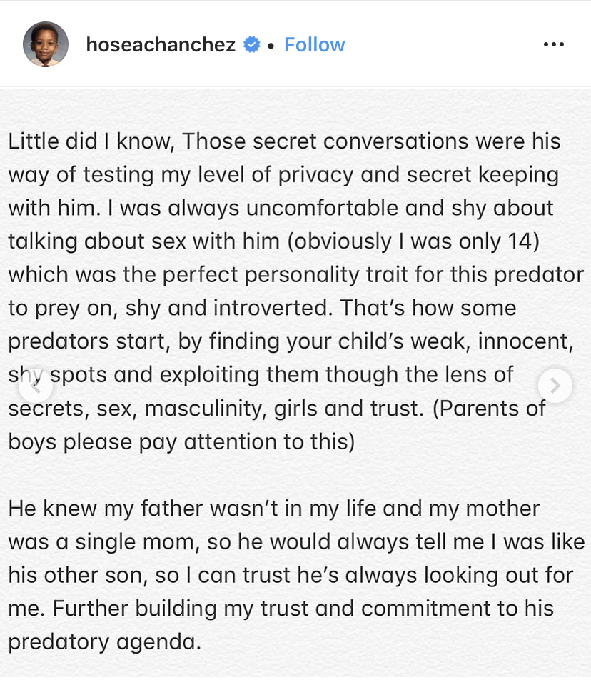The width and height of the screenshot is (591, 680).
Task: Click the line 'which was the perfect personality trait'
Action: (296, 275)
